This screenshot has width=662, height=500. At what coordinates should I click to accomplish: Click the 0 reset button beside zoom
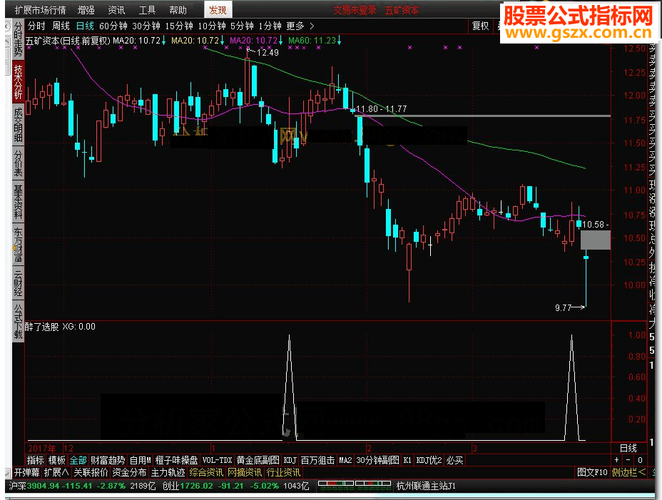(x=640, y=460)
